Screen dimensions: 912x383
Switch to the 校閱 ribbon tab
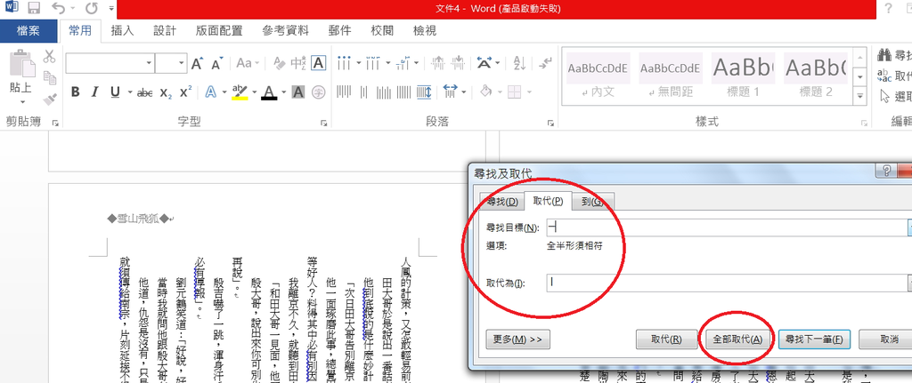pos(382,31)
